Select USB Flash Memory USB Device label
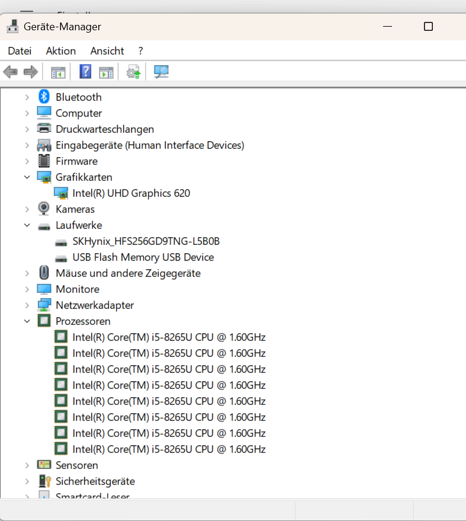The width and height of the screenshot is (466, 521). tap(143, 257)
